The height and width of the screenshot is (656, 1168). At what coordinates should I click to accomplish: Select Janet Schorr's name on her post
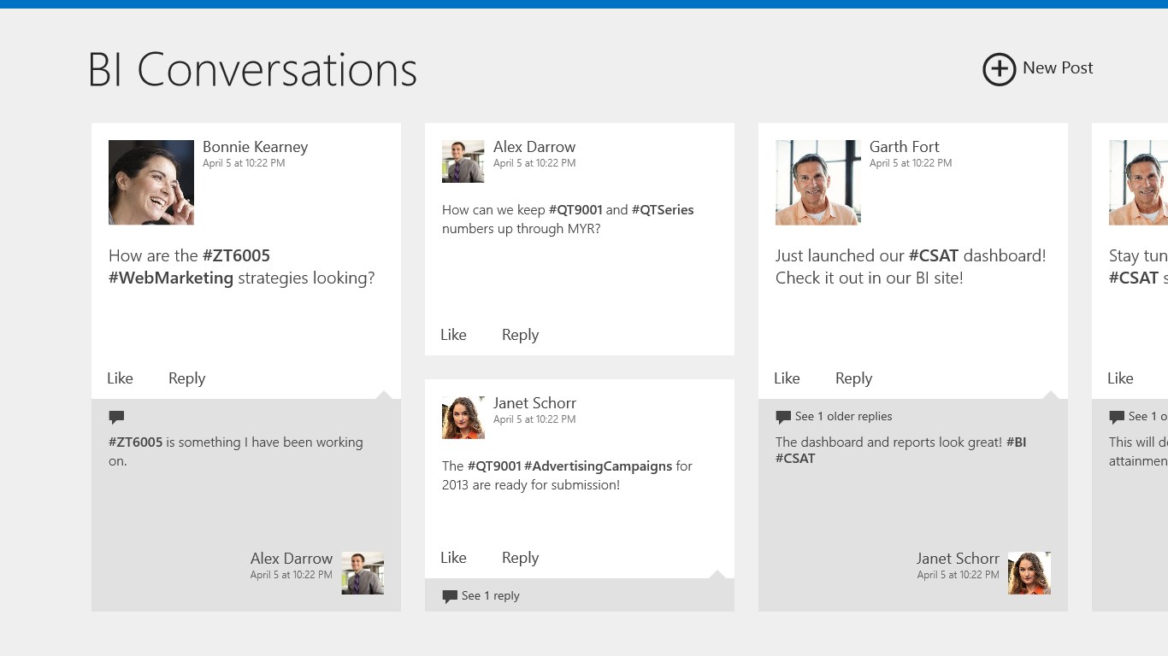[x=534, y=403]
